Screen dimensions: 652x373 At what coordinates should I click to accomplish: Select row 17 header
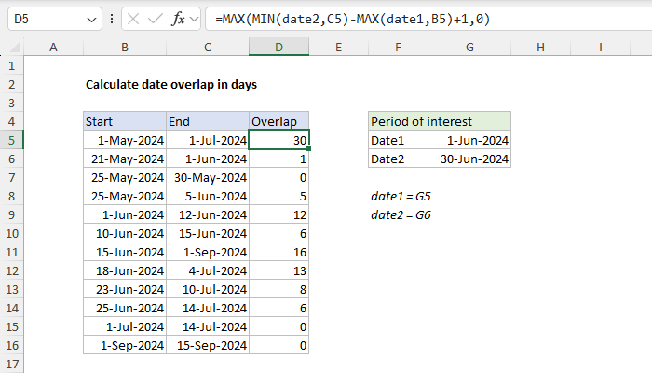[x=11, y=365]
